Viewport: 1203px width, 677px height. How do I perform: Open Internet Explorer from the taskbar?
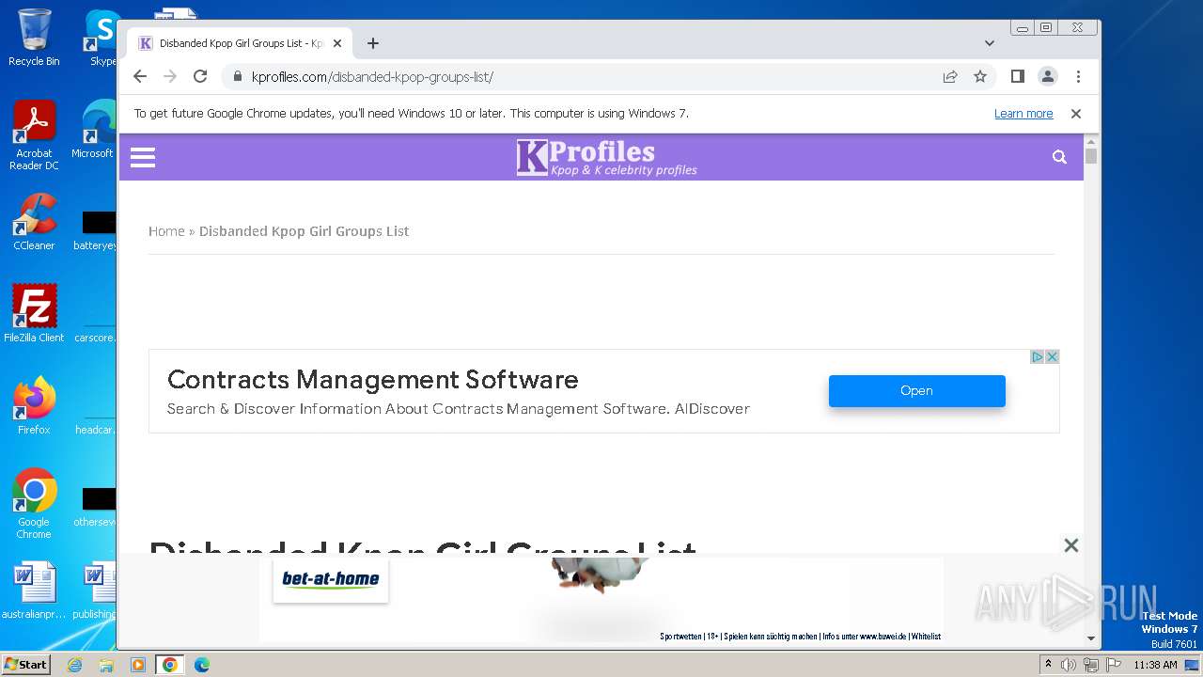tap(75, 665)
